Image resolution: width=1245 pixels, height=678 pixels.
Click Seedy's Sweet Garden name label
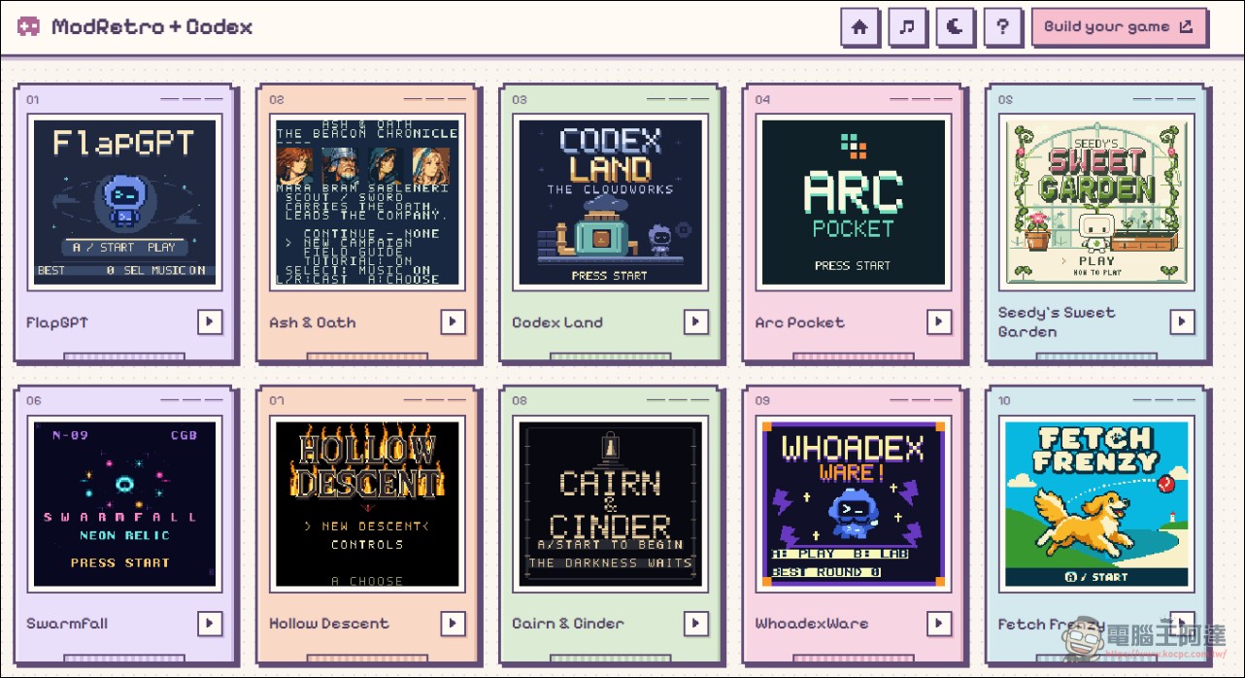click(1057, 322)
